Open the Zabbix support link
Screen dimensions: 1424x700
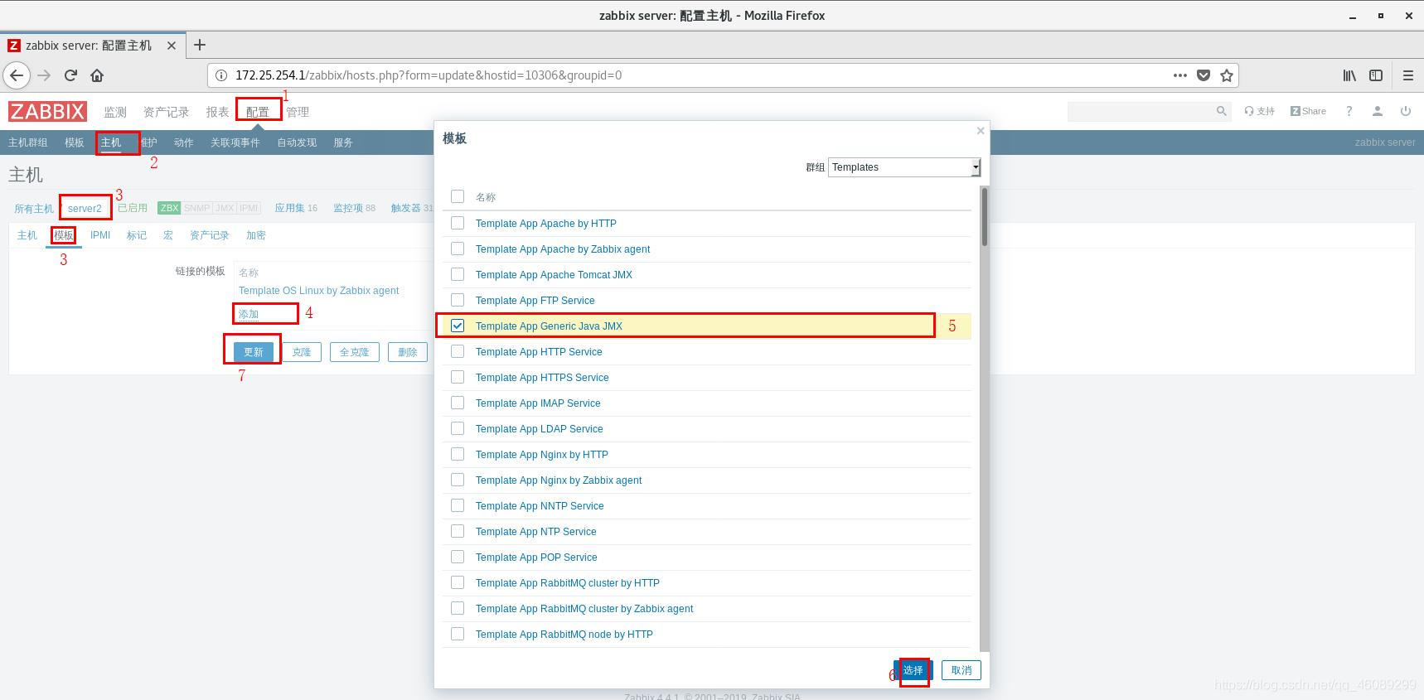click(x=1259, y=111)
